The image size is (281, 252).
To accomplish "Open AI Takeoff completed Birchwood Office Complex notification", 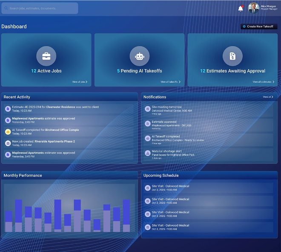I will pos(209,140).
